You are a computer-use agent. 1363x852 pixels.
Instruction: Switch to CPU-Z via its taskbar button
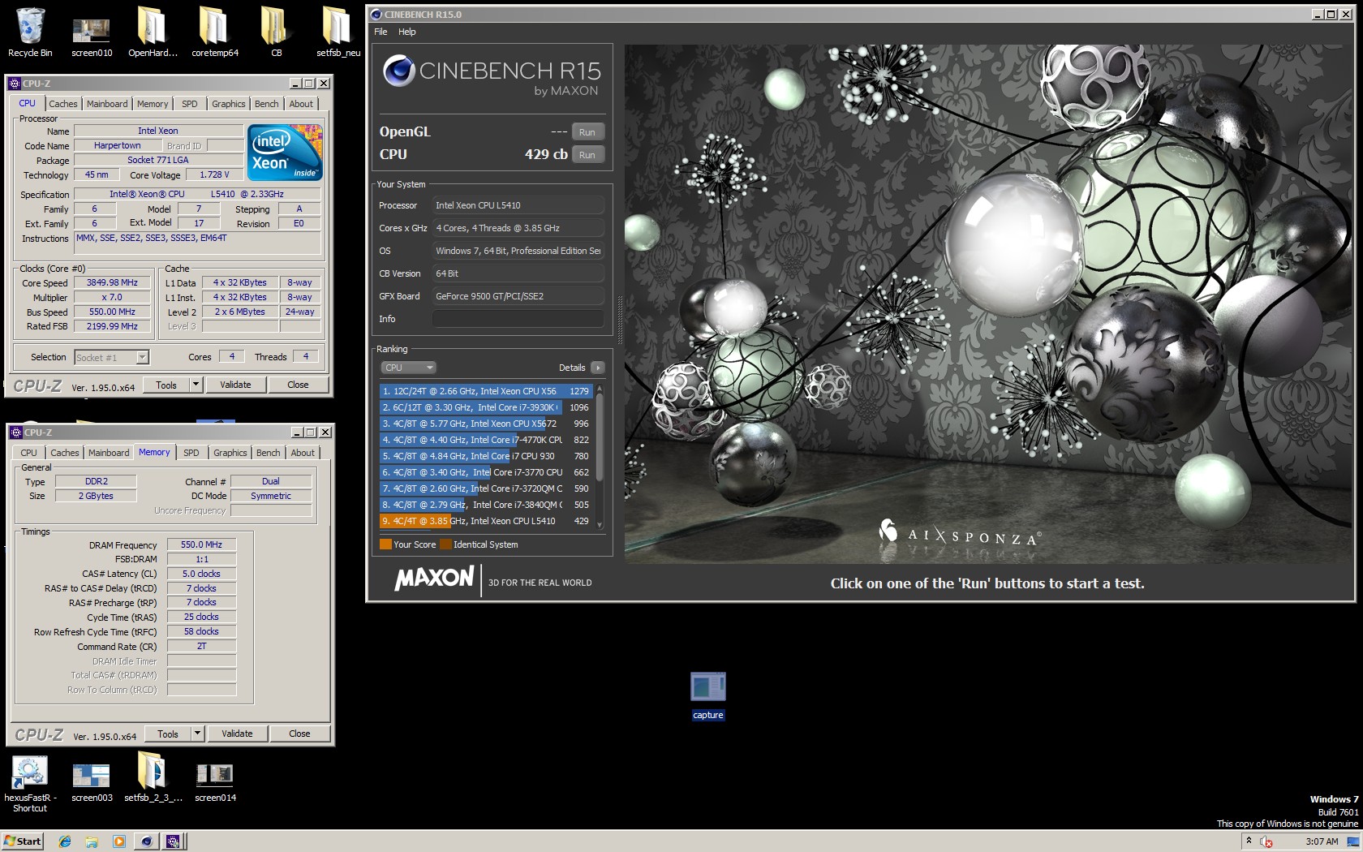(173, 841)
